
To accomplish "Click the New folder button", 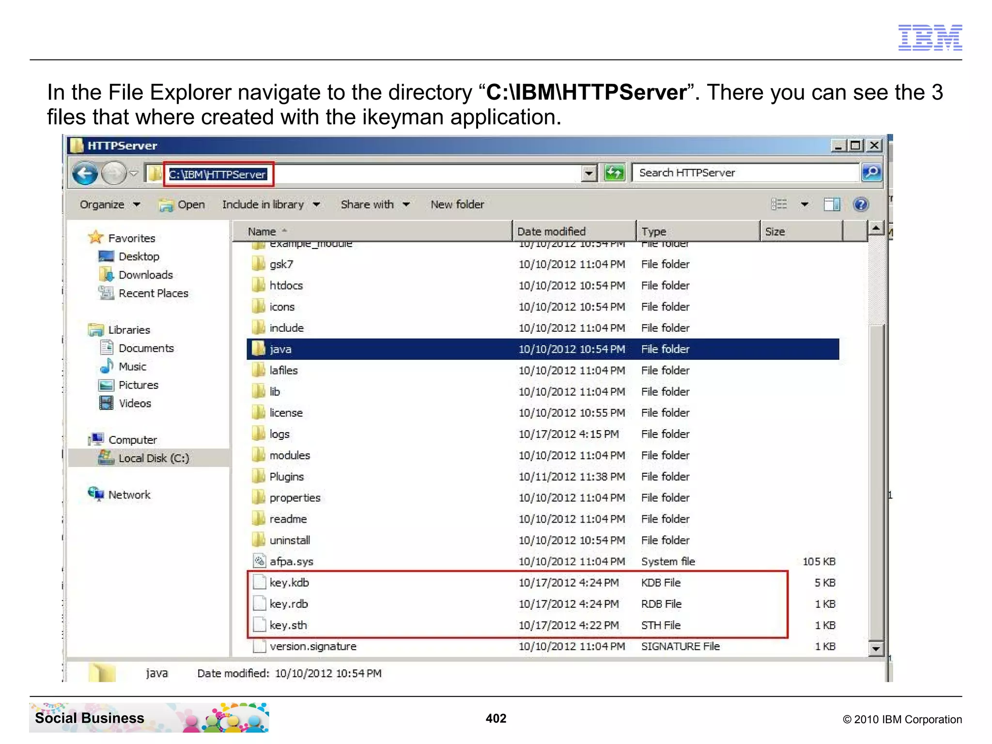I will 457,204.
